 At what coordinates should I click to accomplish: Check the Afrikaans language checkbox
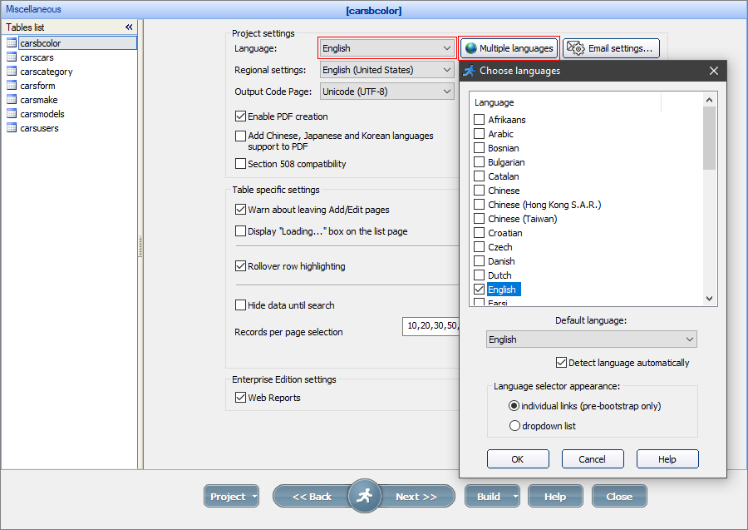(479, 119)
